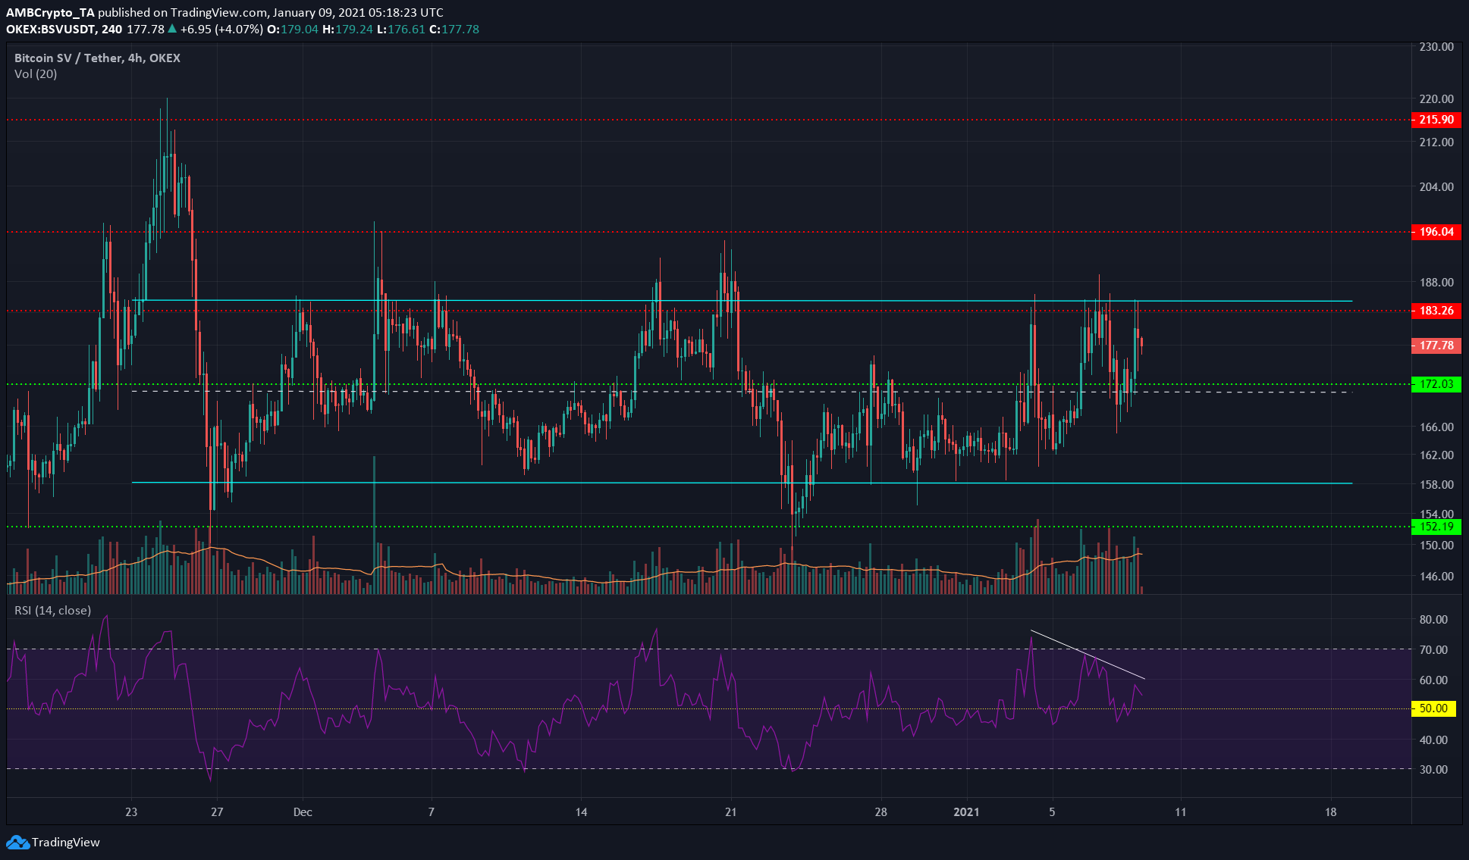Select Bitcoin SV / Tether chart title
This screenshot has width=1469, height=860.
pyautogui.click(x=97, y=58)
